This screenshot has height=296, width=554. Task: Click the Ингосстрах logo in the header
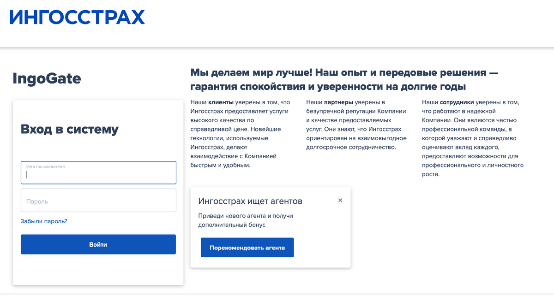click(x=77, y=17)
